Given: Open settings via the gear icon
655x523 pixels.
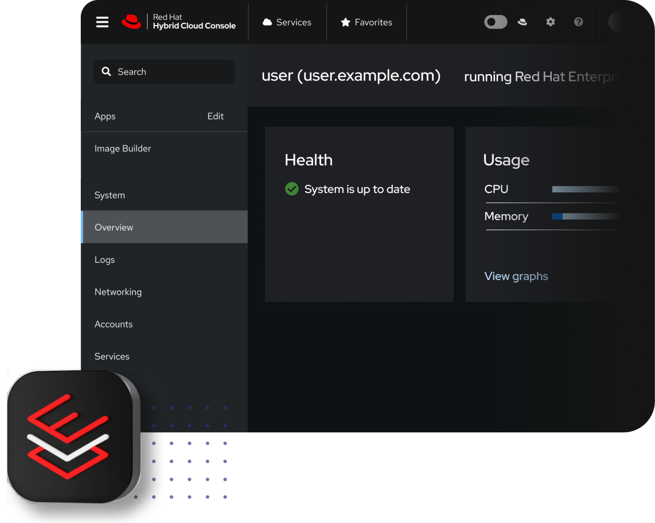Looking at the screenshot, I should pyautogui.click(x=550, y=22).
